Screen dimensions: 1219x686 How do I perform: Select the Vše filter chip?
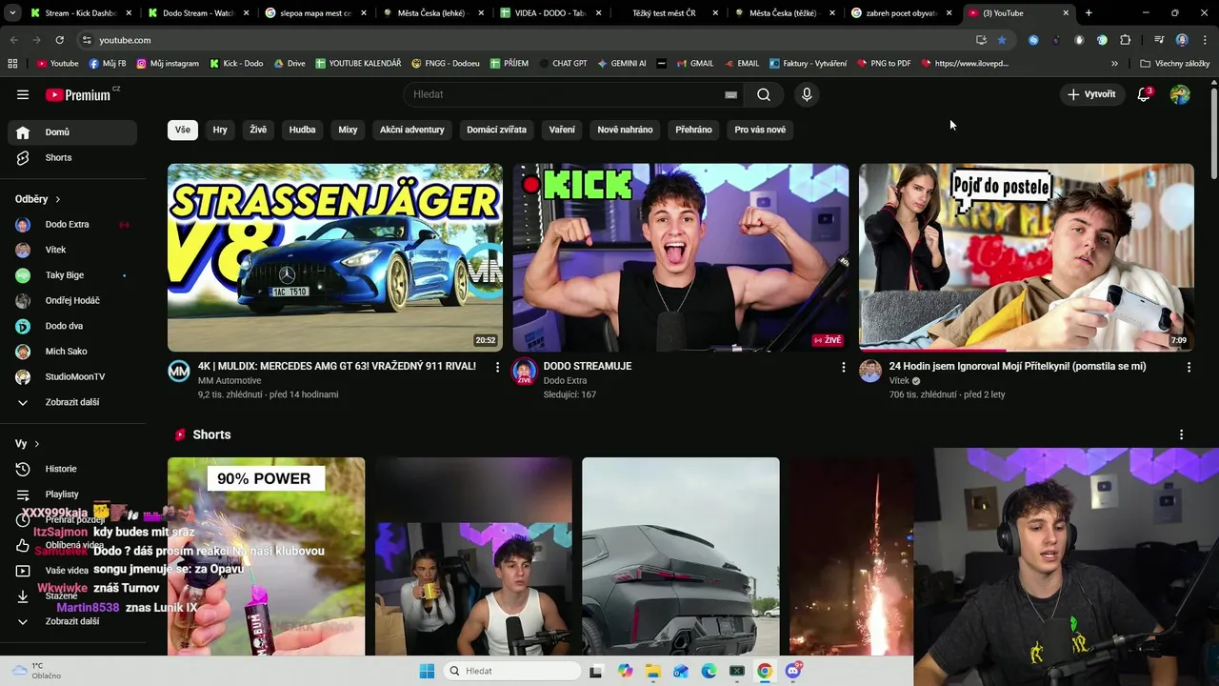pos(183,130)
